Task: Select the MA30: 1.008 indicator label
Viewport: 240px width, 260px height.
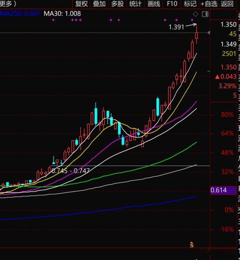Action: click(62, 14)
